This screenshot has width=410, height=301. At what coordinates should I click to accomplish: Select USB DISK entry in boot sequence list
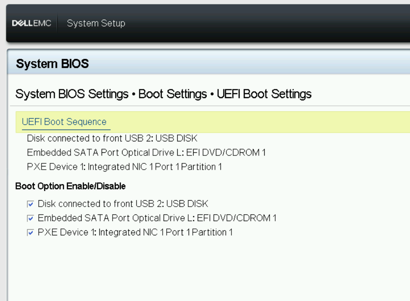coord(112,138)
